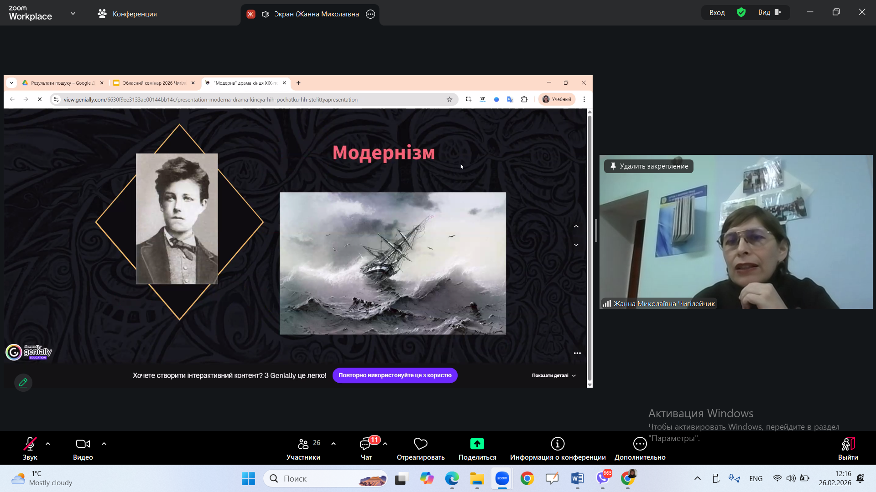Expand video options arrow next to Видео
This screenshot has height=492, width=876.
104,444
